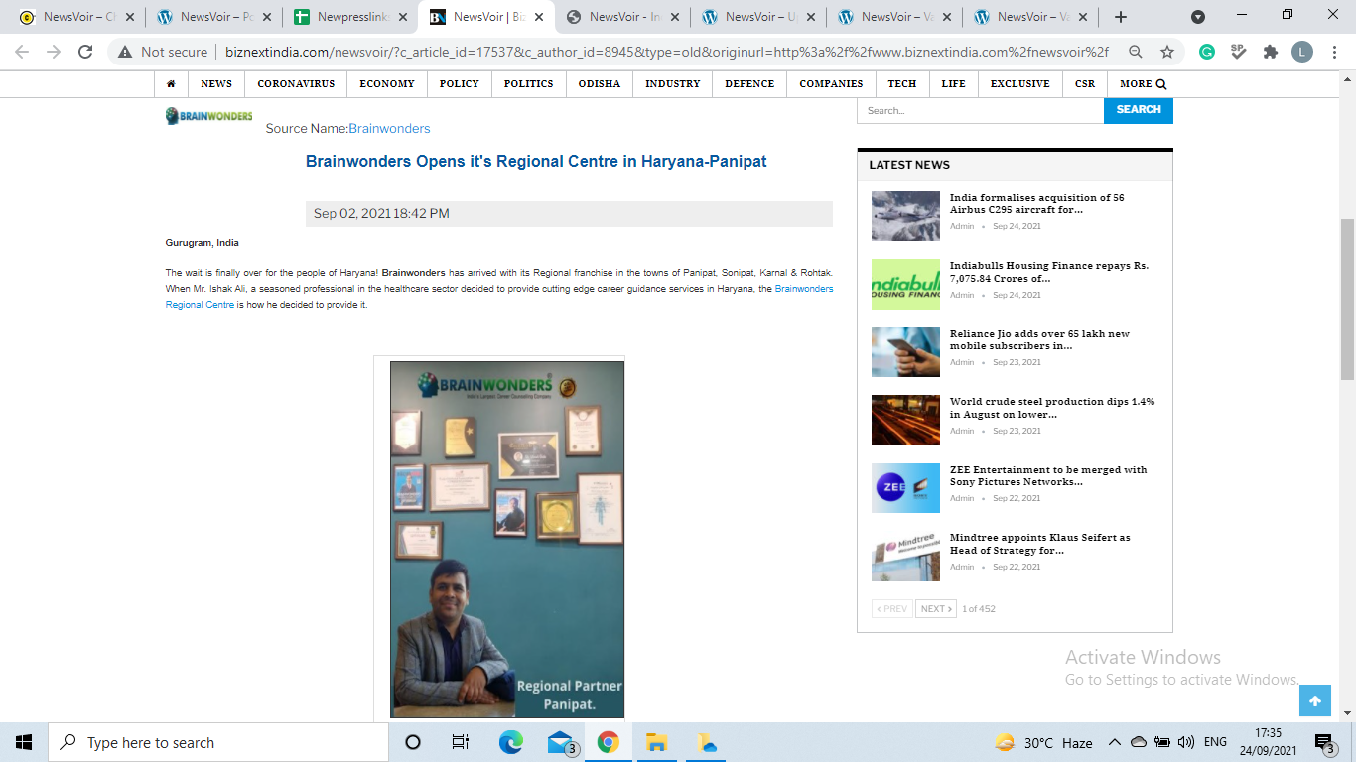Open Mindtree appoints Klaus Seifert article
Image resolution: width=1356 pixels, height=762 pixels.
(1040, 544)
